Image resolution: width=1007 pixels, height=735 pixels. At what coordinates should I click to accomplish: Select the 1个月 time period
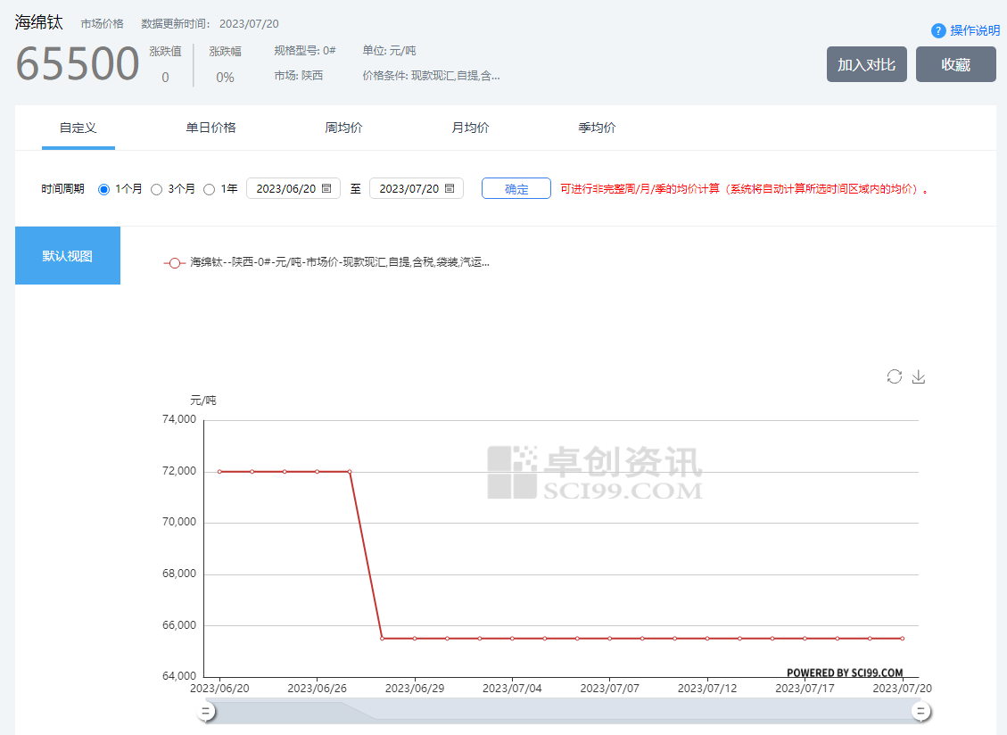[103, 189]
